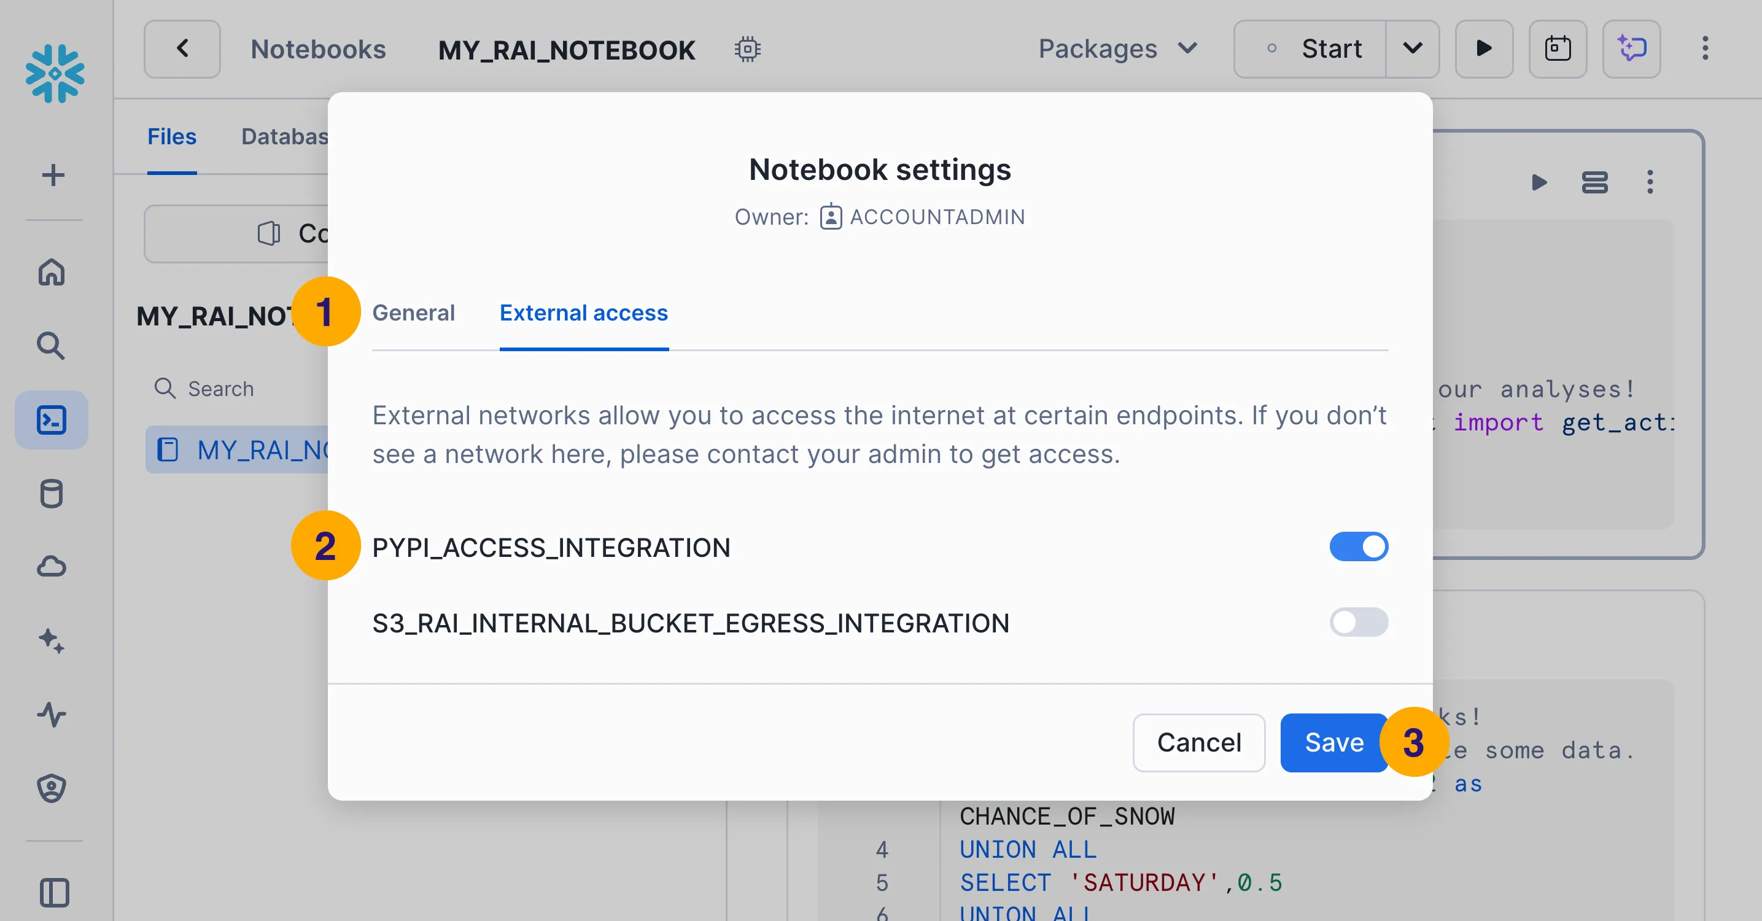Open the notebook schedule calendar icon
The image size is (1762, 921).
(1558, 49)
